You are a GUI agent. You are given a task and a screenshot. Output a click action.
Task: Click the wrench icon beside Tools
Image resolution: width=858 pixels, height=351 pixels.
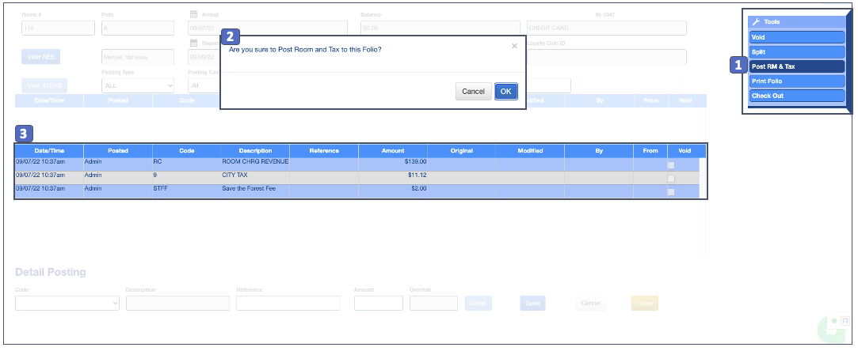click(756, 22)
